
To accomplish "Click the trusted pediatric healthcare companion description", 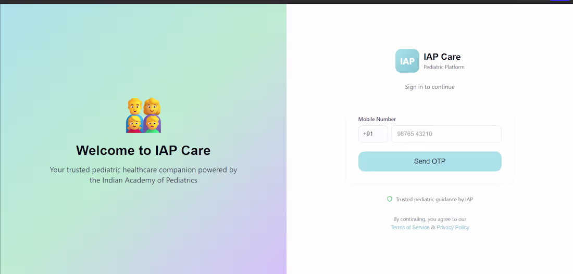I will point(143,175).
